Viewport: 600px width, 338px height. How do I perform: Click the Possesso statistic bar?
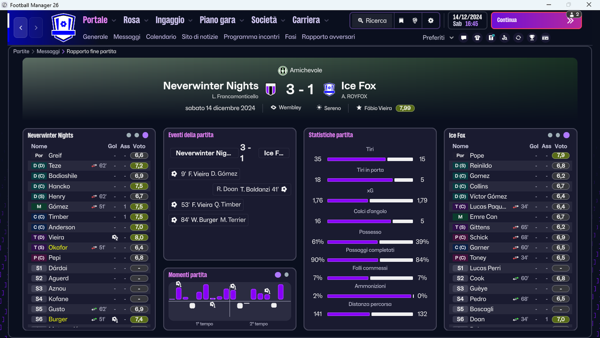[370, 242]
